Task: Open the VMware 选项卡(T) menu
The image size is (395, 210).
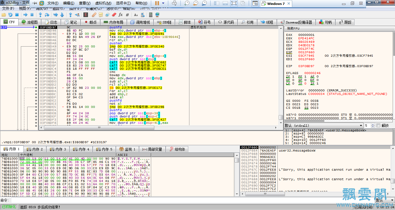Action: (123, 3)
